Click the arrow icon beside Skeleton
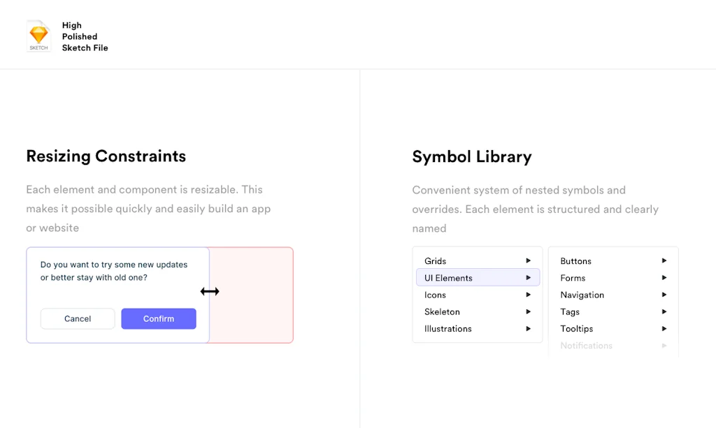 [x=528, y=311]
